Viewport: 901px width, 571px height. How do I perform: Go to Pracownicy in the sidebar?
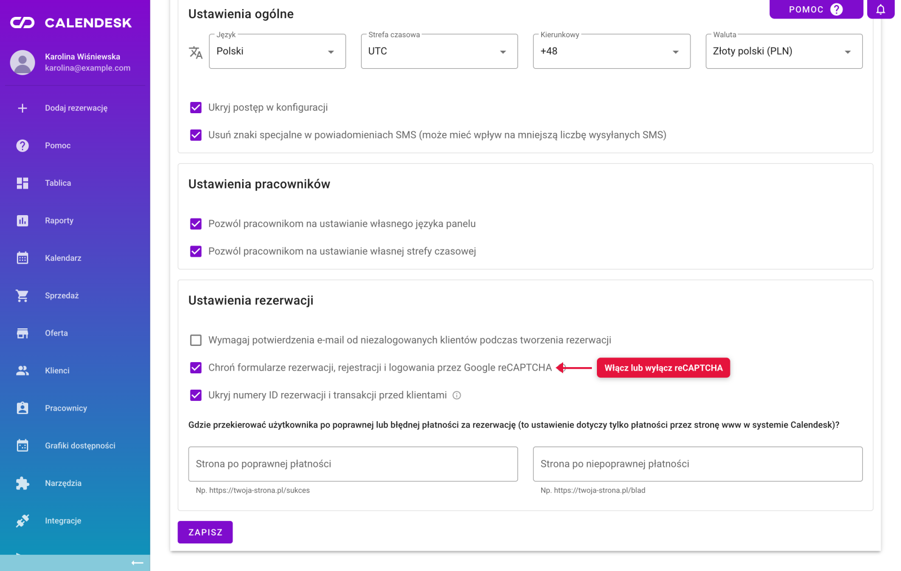75,408
